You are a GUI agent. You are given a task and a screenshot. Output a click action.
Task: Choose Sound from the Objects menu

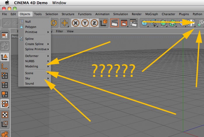point(35,83)
